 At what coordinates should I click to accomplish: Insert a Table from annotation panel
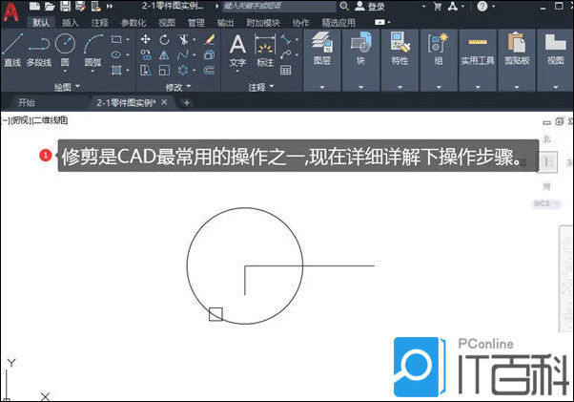coord(286,70)
